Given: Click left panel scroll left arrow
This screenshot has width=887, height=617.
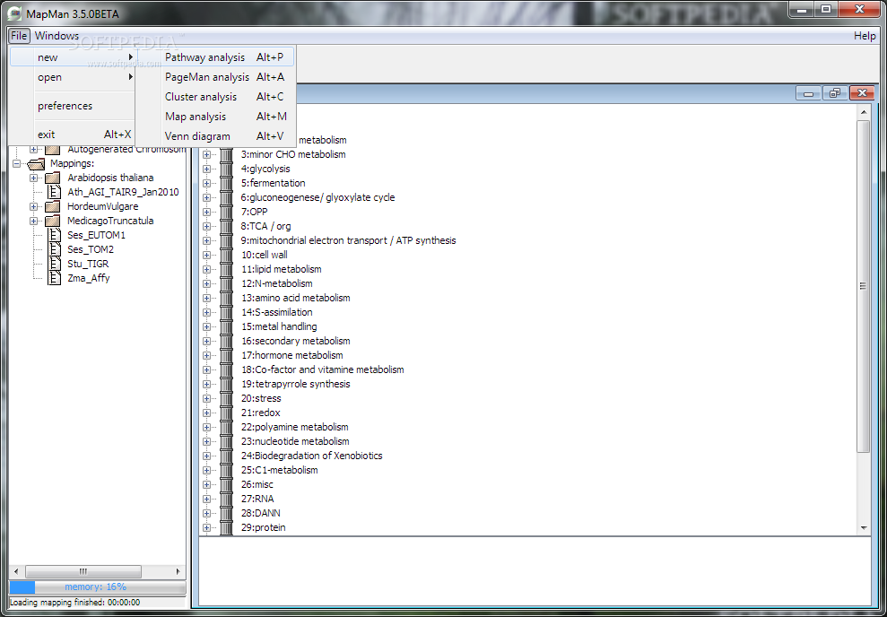Looking at the screenshot, I should (16, 571).
